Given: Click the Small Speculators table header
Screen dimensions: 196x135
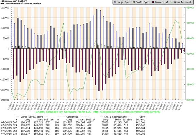Looking at the screenshot, I should (116, 117).
